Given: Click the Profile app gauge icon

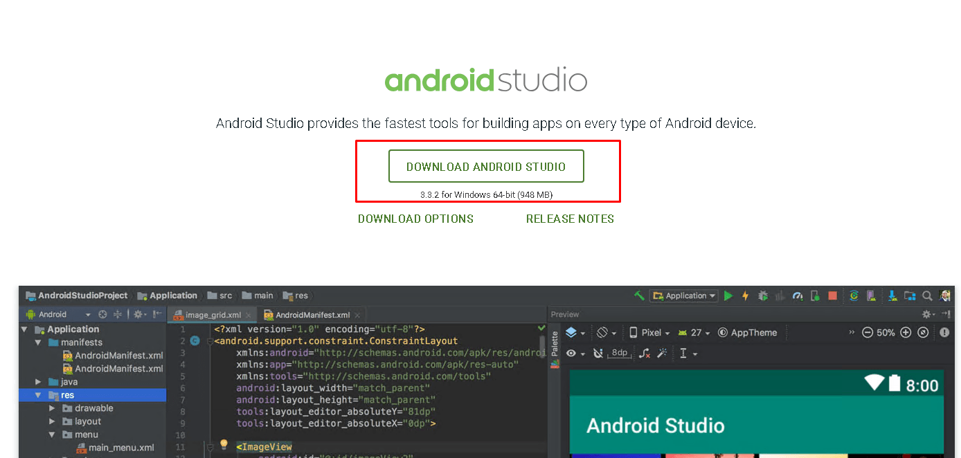Looking at the screenshot, I should (798, 295).
